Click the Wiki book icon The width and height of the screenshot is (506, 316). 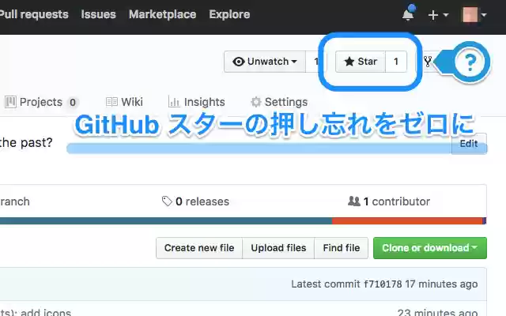(111, 102)
